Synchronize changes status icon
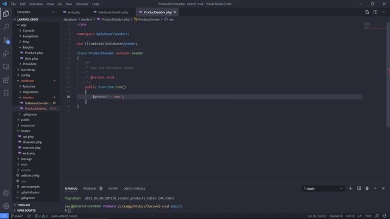The width and height of the screenshot is (390, 219). tap(29, 216)
